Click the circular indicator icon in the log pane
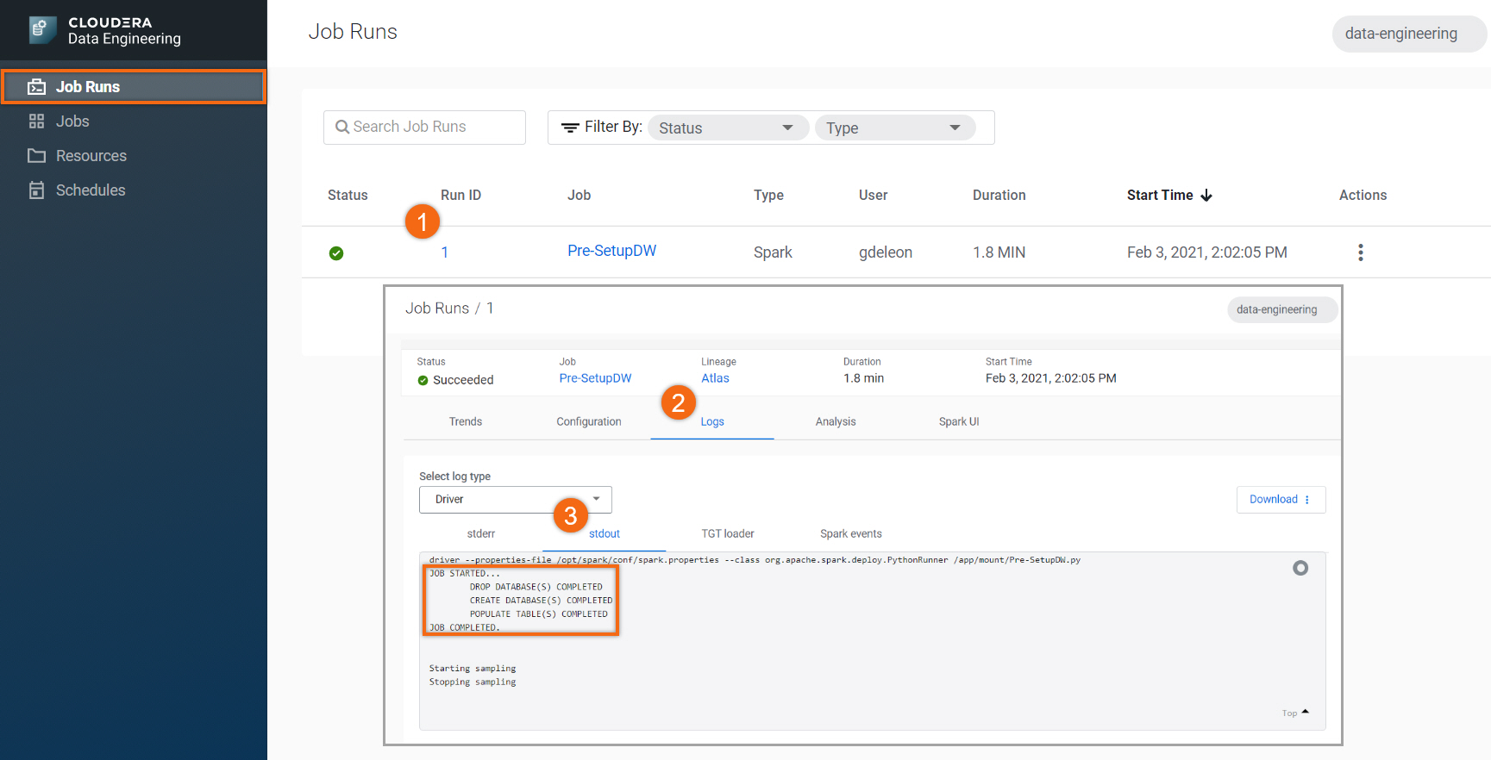Image resolution: width=1491 pixels, height=760 pixels. [1300, 568]
